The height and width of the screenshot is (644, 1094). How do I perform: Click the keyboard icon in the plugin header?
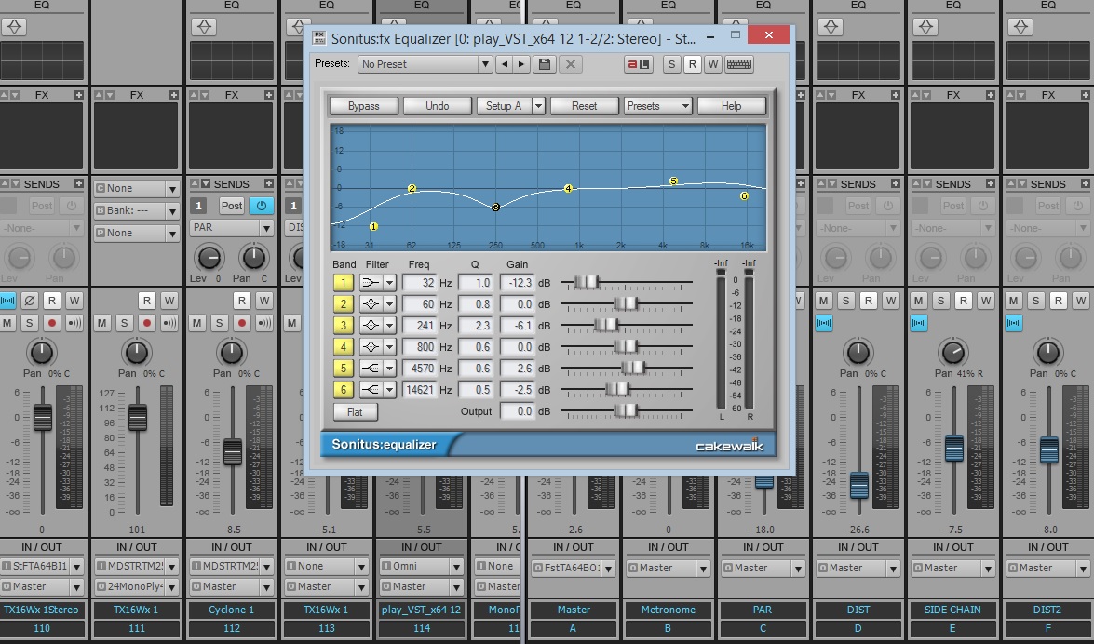point(739,64)
